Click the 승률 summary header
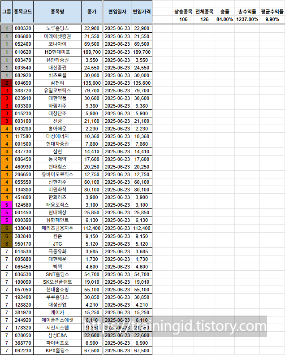Viewport: 285px width, 355px height. point(225,12)
